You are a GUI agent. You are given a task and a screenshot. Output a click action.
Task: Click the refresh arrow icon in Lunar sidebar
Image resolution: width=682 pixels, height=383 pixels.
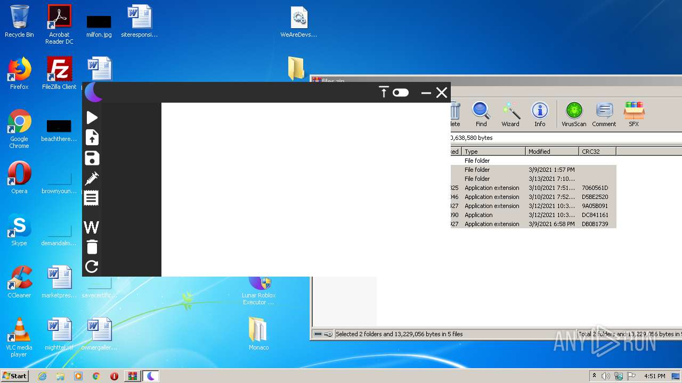pyautogui.click(x=92, y=267)
